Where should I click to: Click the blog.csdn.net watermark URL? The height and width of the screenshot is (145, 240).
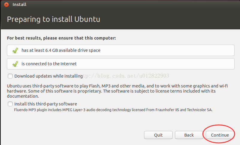(x=126, y=76)
